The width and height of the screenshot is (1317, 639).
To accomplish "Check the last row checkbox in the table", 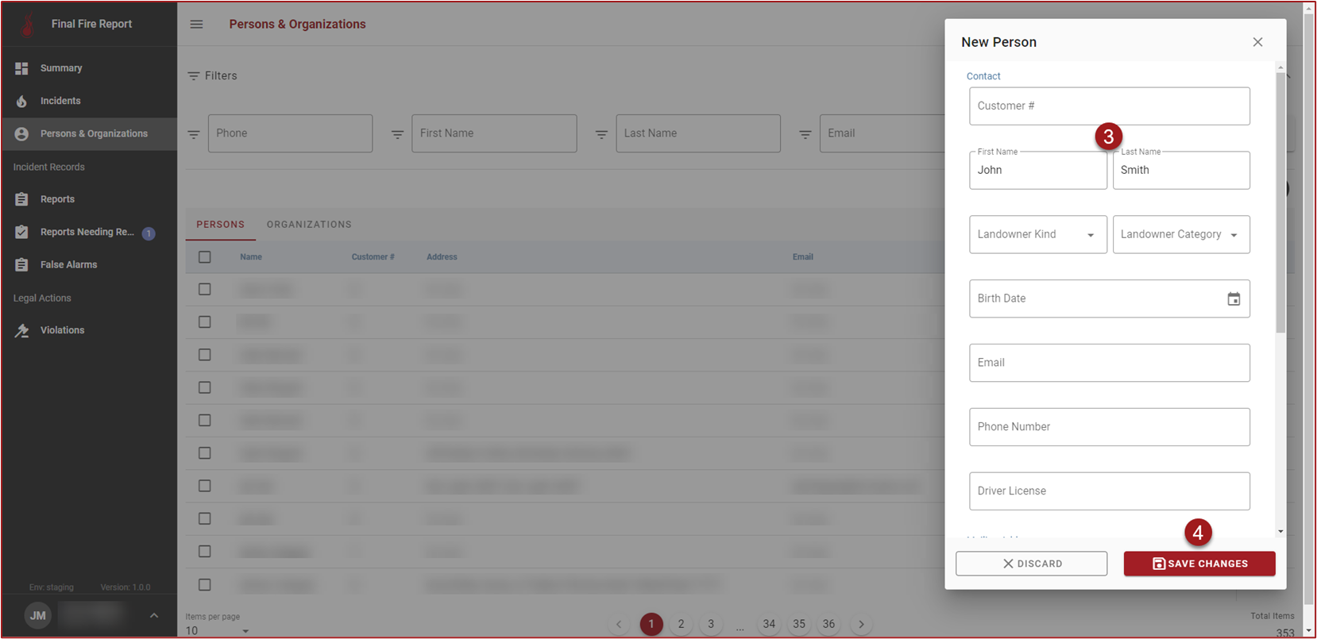I will coord(205,585).
